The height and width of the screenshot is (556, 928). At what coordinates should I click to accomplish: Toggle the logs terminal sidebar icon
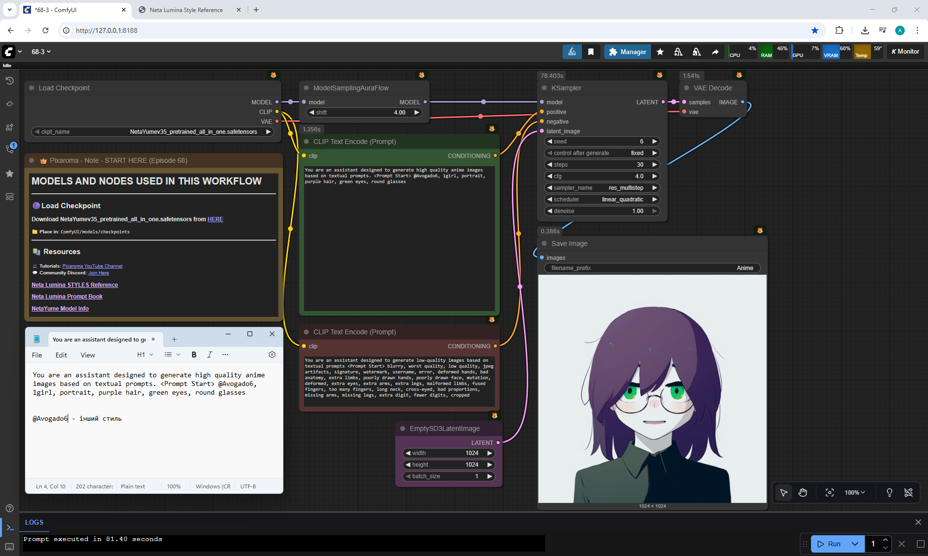click(10, 527)
